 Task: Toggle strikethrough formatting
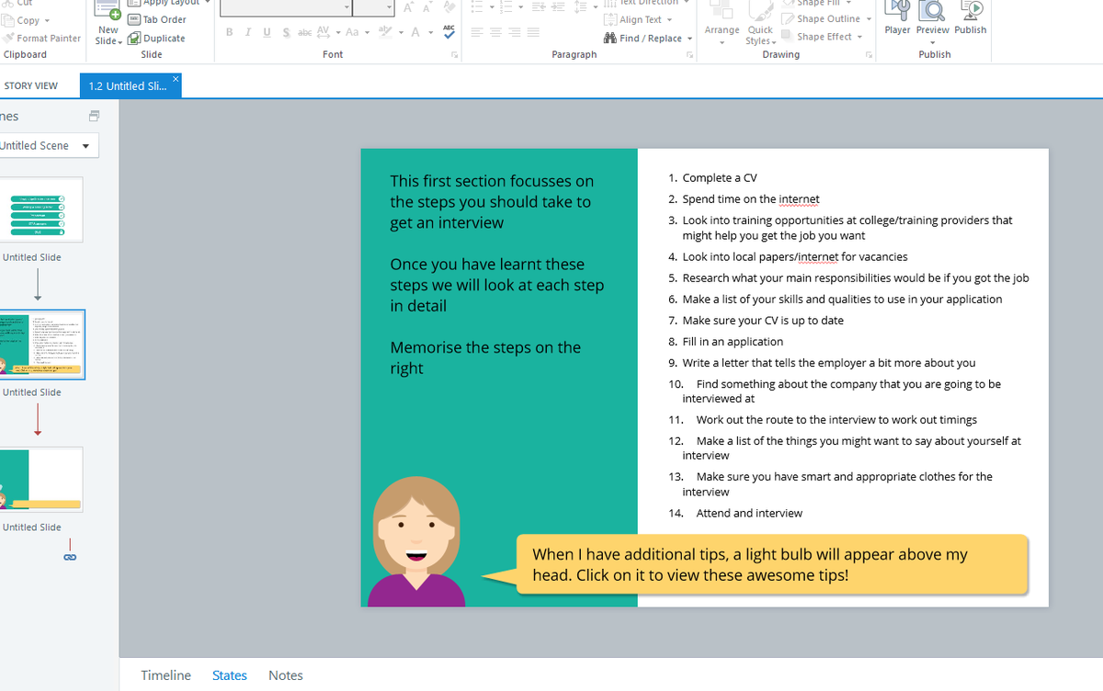pos(304,32)
